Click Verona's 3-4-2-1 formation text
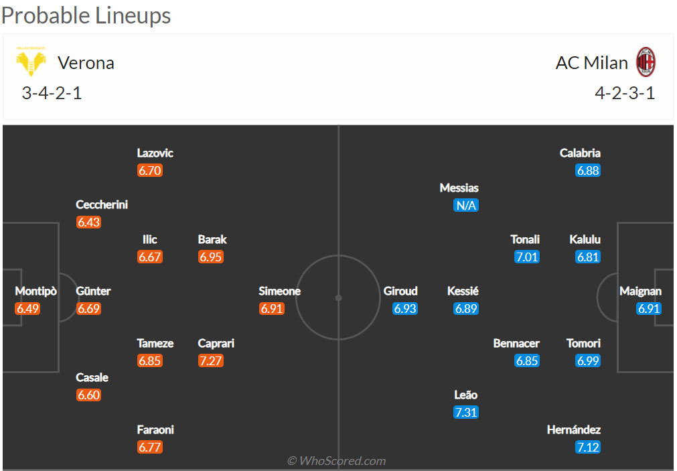677x471 pixels. point(52,93)
